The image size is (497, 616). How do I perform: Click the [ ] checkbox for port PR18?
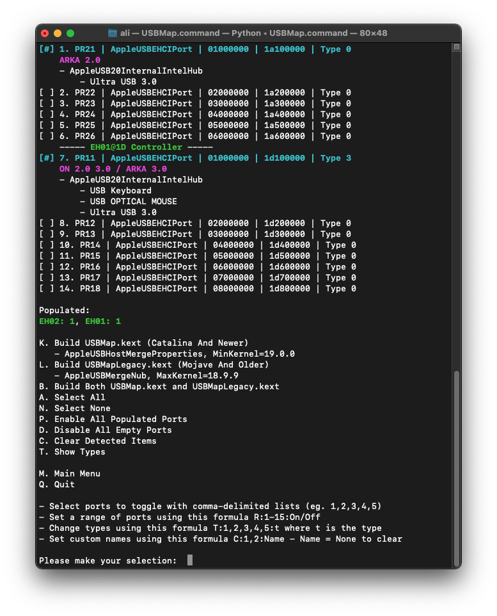46,288
